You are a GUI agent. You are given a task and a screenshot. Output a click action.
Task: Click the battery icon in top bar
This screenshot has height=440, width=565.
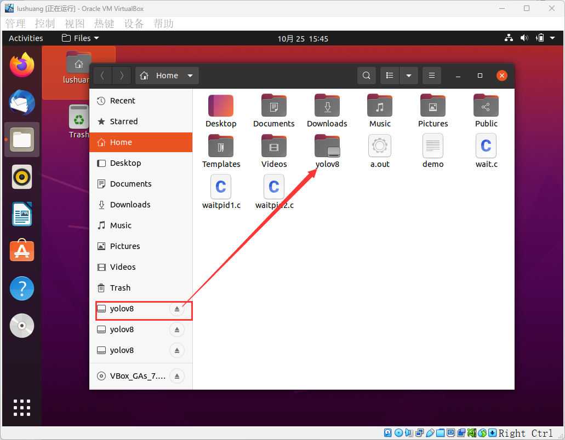[x=540, y=38]
